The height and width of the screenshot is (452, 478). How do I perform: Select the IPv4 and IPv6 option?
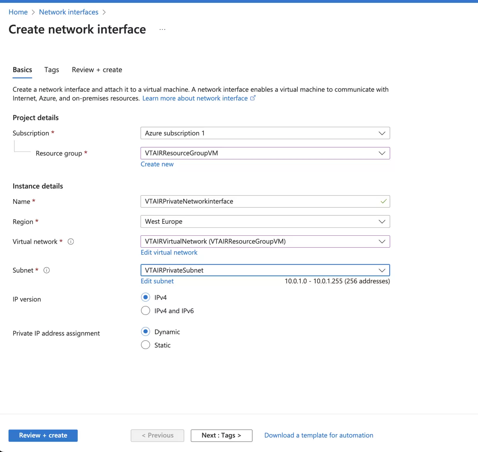(145, 310)
